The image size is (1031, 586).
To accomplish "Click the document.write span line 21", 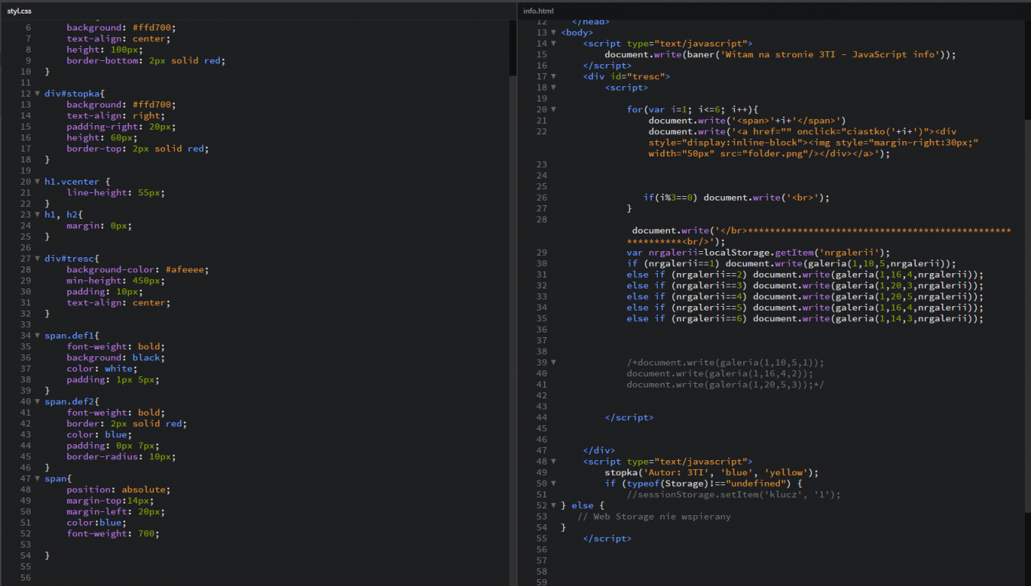I will pos(747,121).
